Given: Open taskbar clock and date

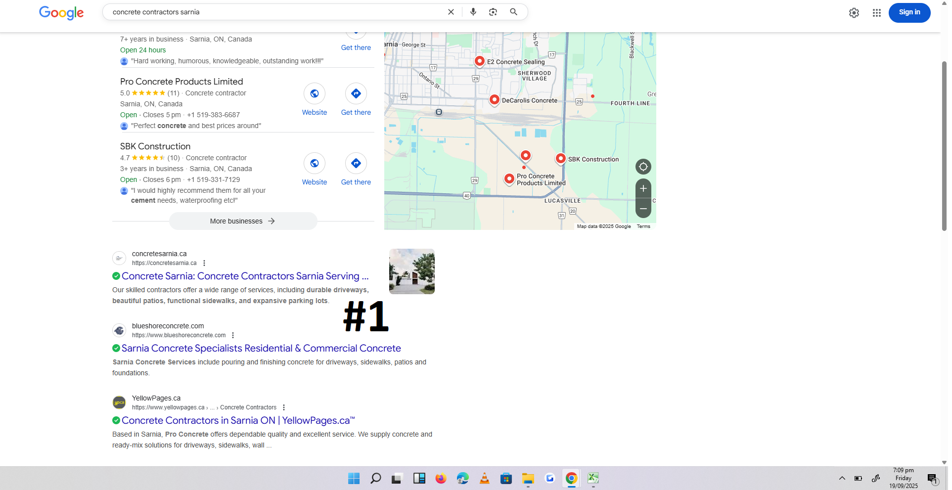Looking at the screenshot, I should tap(903, 478).
